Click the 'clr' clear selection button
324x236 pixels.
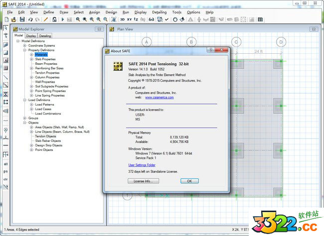point(5,179)
